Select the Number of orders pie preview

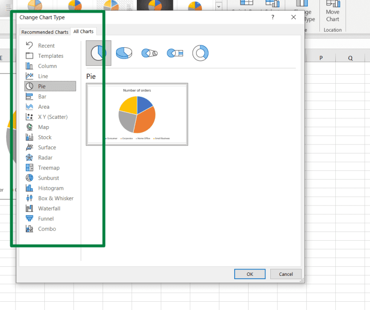click(x=137, y=115)
